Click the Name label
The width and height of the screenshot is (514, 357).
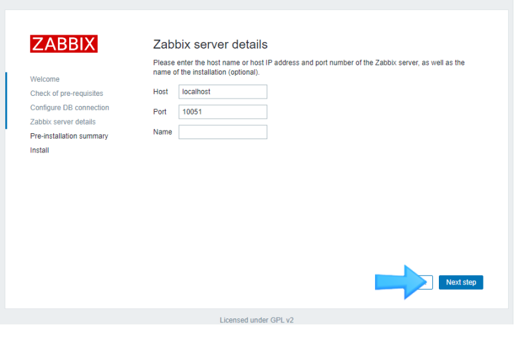tap(162, 132)
